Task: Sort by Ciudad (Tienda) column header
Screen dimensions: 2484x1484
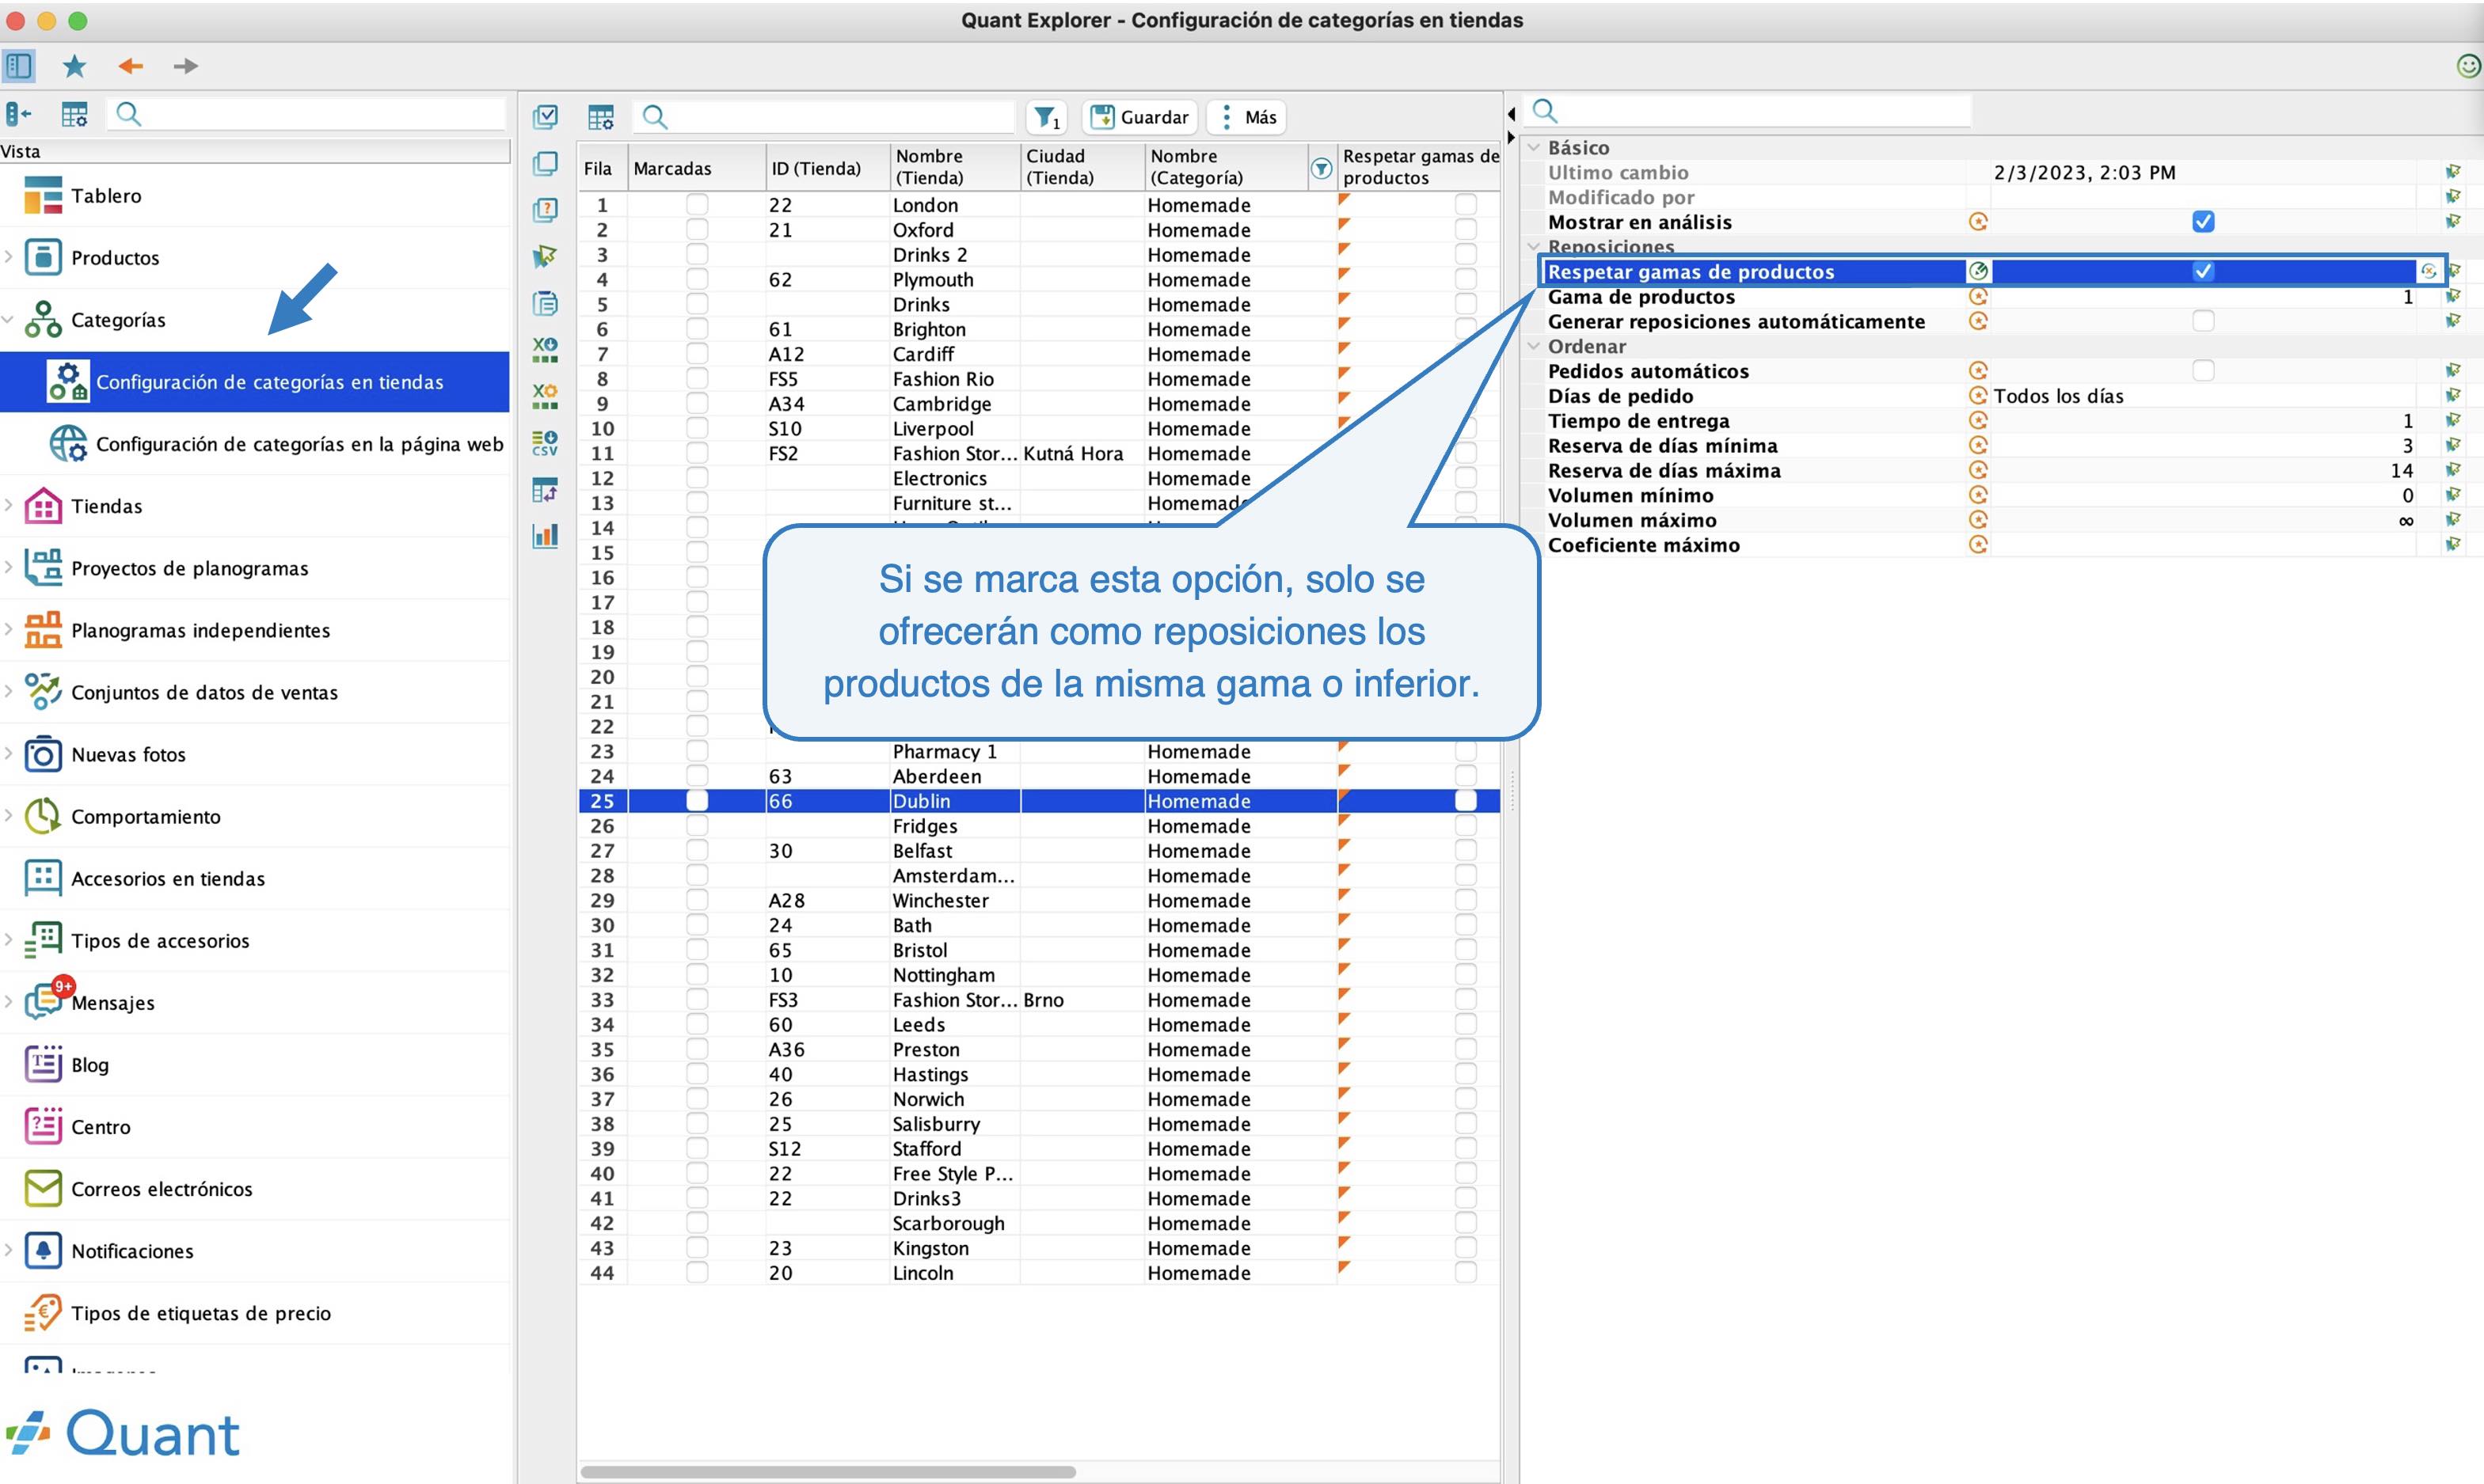Action: pyautogui.click(x=1082, y=167)
